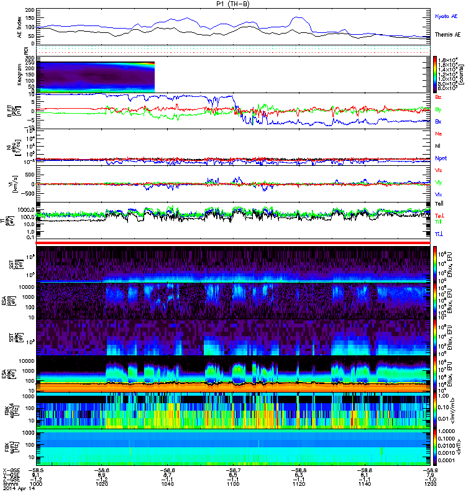Viewport: 466px width, 497px height.
Task: Click the keogram '[counts]' color bar
Action: (436, 75)
